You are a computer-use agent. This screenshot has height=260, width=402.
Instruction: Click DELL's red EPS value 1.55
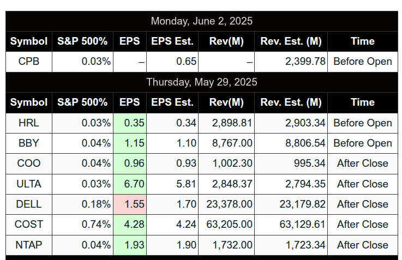click(130, 204)
